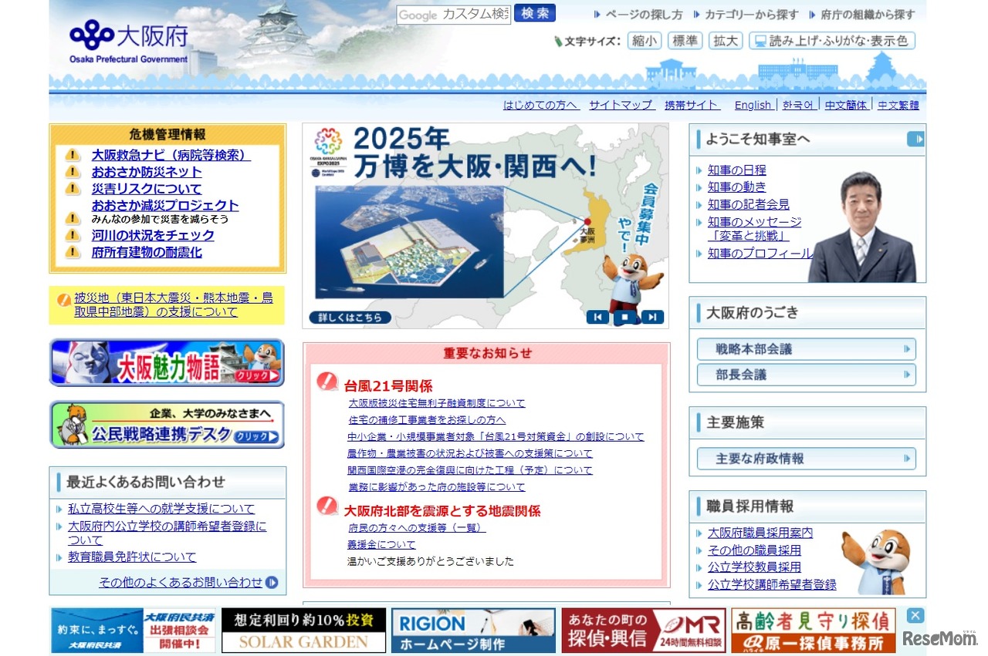Select 拡大 to enlarge text size
988x656 pixels.
[x=725, y=40]
